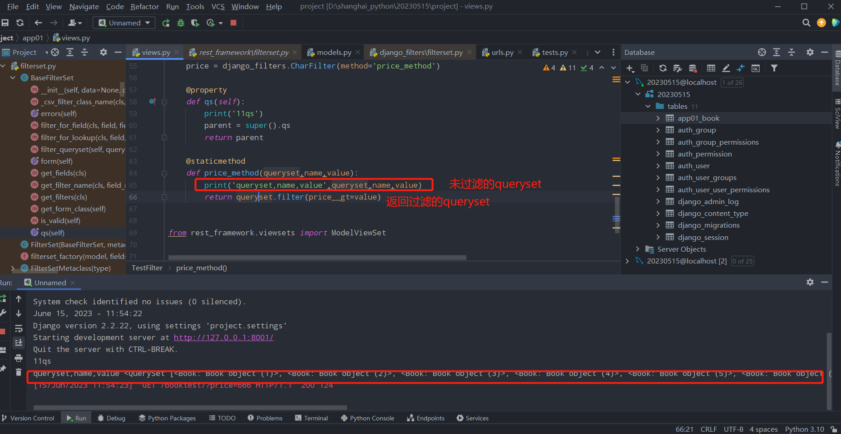Toggle soft-wrap in the Run console
Image resolution: width=841 pixels, height=434 pixels.
(19, 328)
